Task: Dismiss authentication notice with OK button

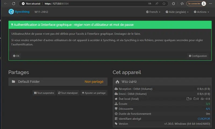Action: [x=16, y=56]
